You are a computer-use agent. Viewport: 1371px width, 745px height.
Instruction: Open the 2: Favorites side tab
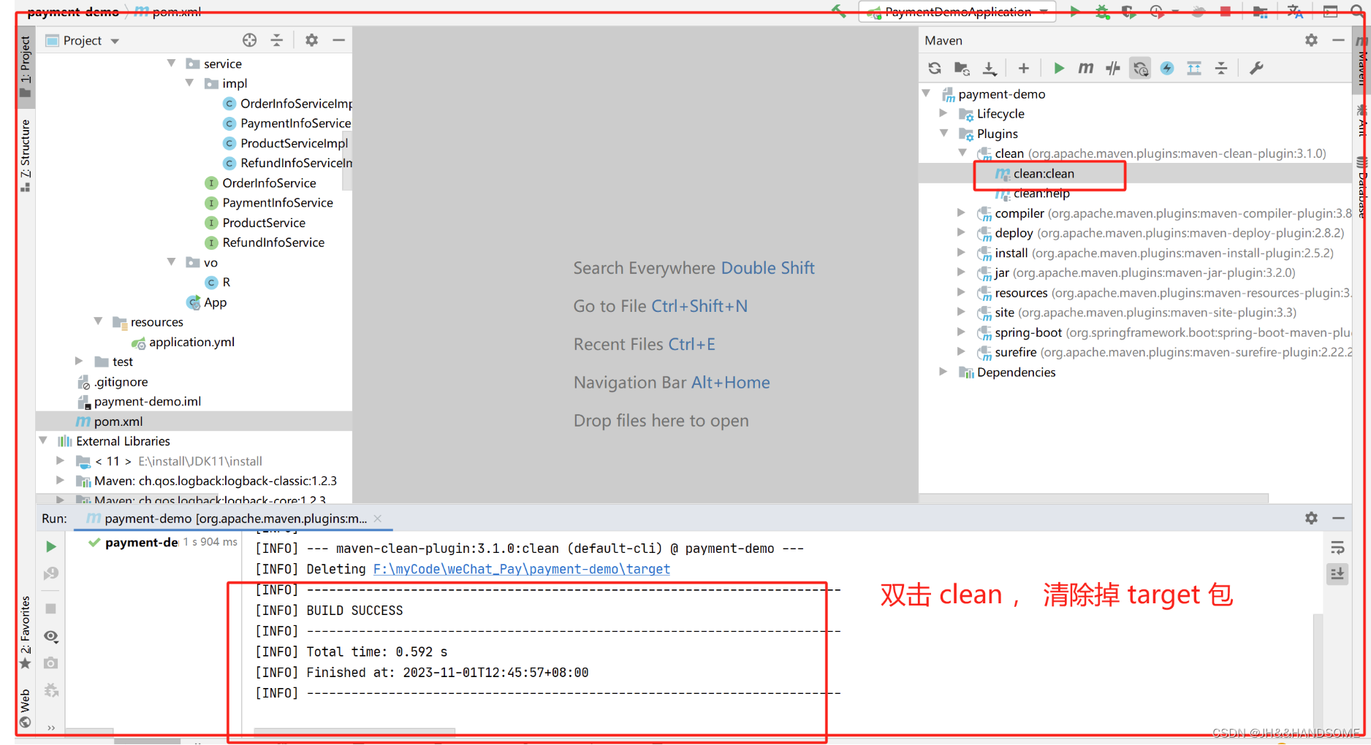pyautogui.click(x=26, y=633)
